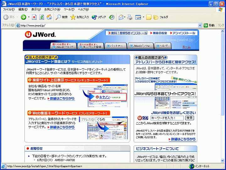Expand the Mail toolbar dropdown arrow
This screenshot has height=170, width=226.
125,17
